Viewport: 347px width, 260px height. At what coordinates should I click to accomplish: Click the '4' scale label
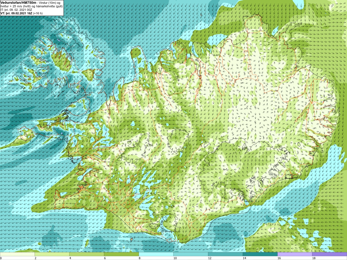point(70,258)
